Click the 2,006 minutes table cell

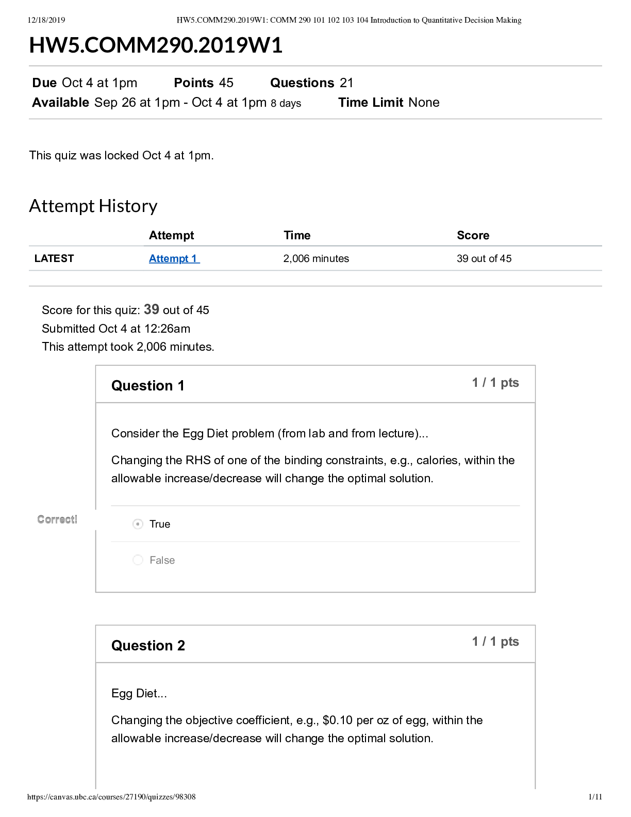(316, 258)
